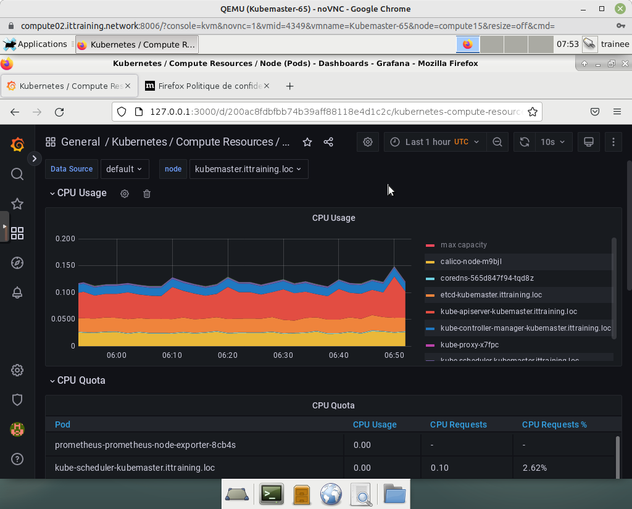Sort table by CPU Requests % column
Image resolution: width=632 pixels, height=509 pixels.
(554, 424)
